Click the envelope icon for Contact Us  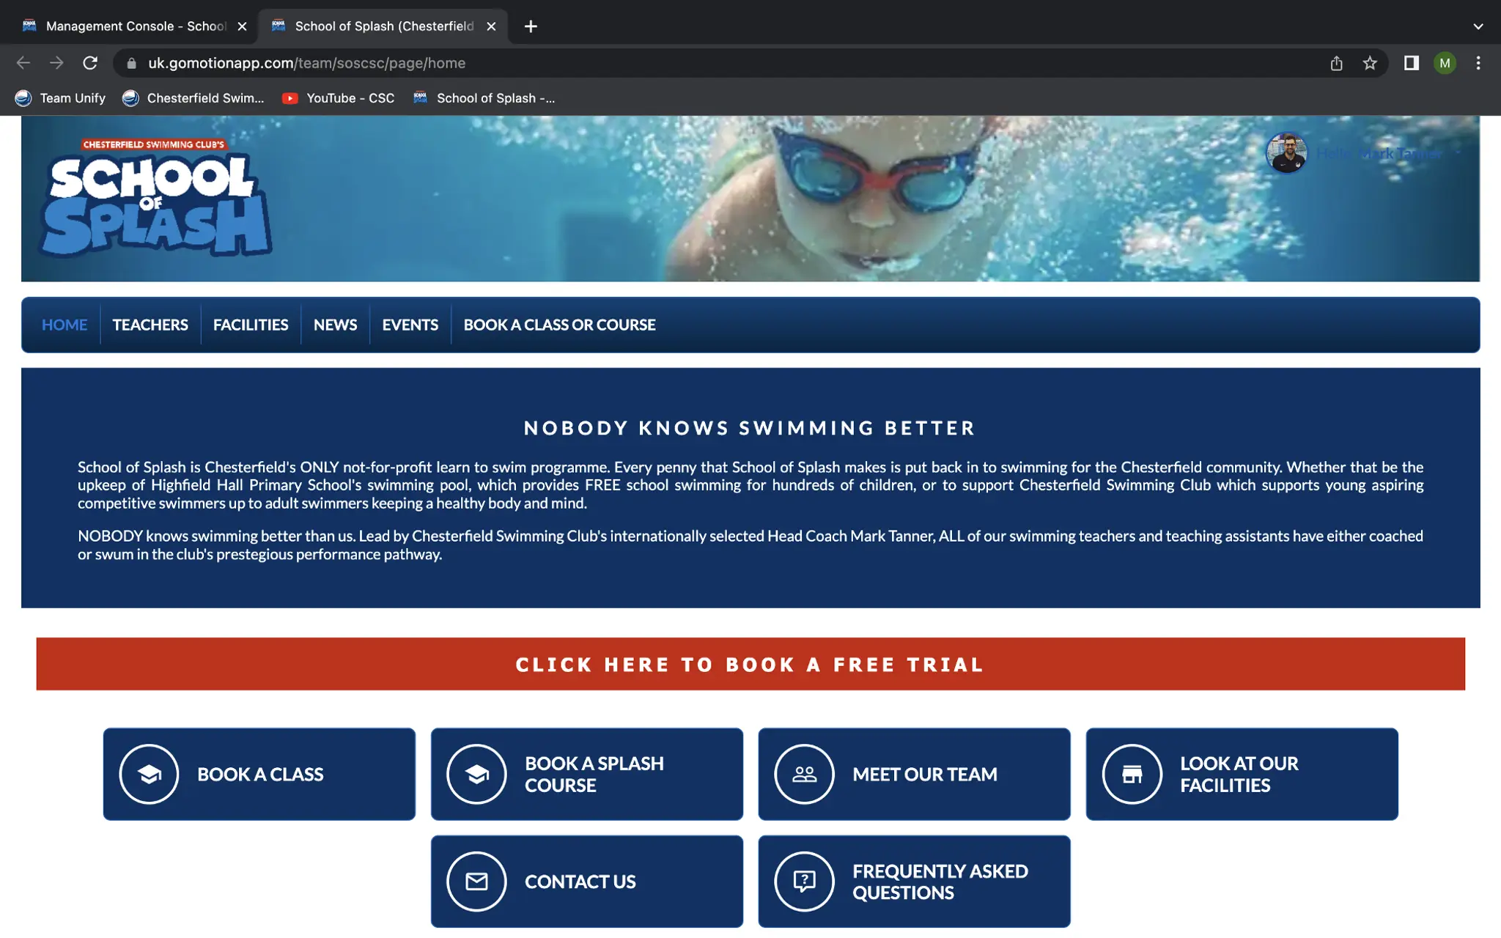point(476,881)
